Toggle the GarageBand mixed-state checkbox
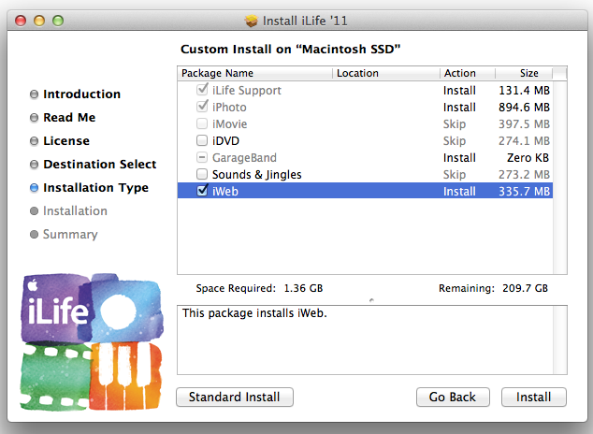 (202, 157)
